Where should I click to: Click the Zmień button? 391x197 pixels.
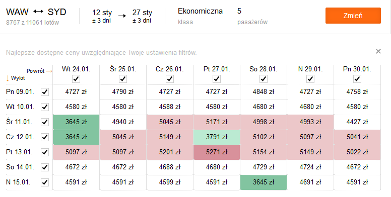(x=353, y=16)
